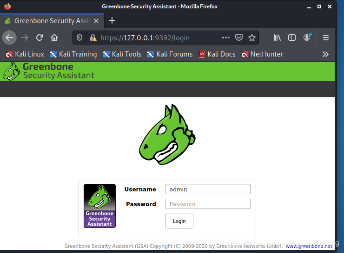This screenshot has height=253, width=344.
Task: Select the Greenbone Security Assistant tab
Action: (x=52, y=21)
